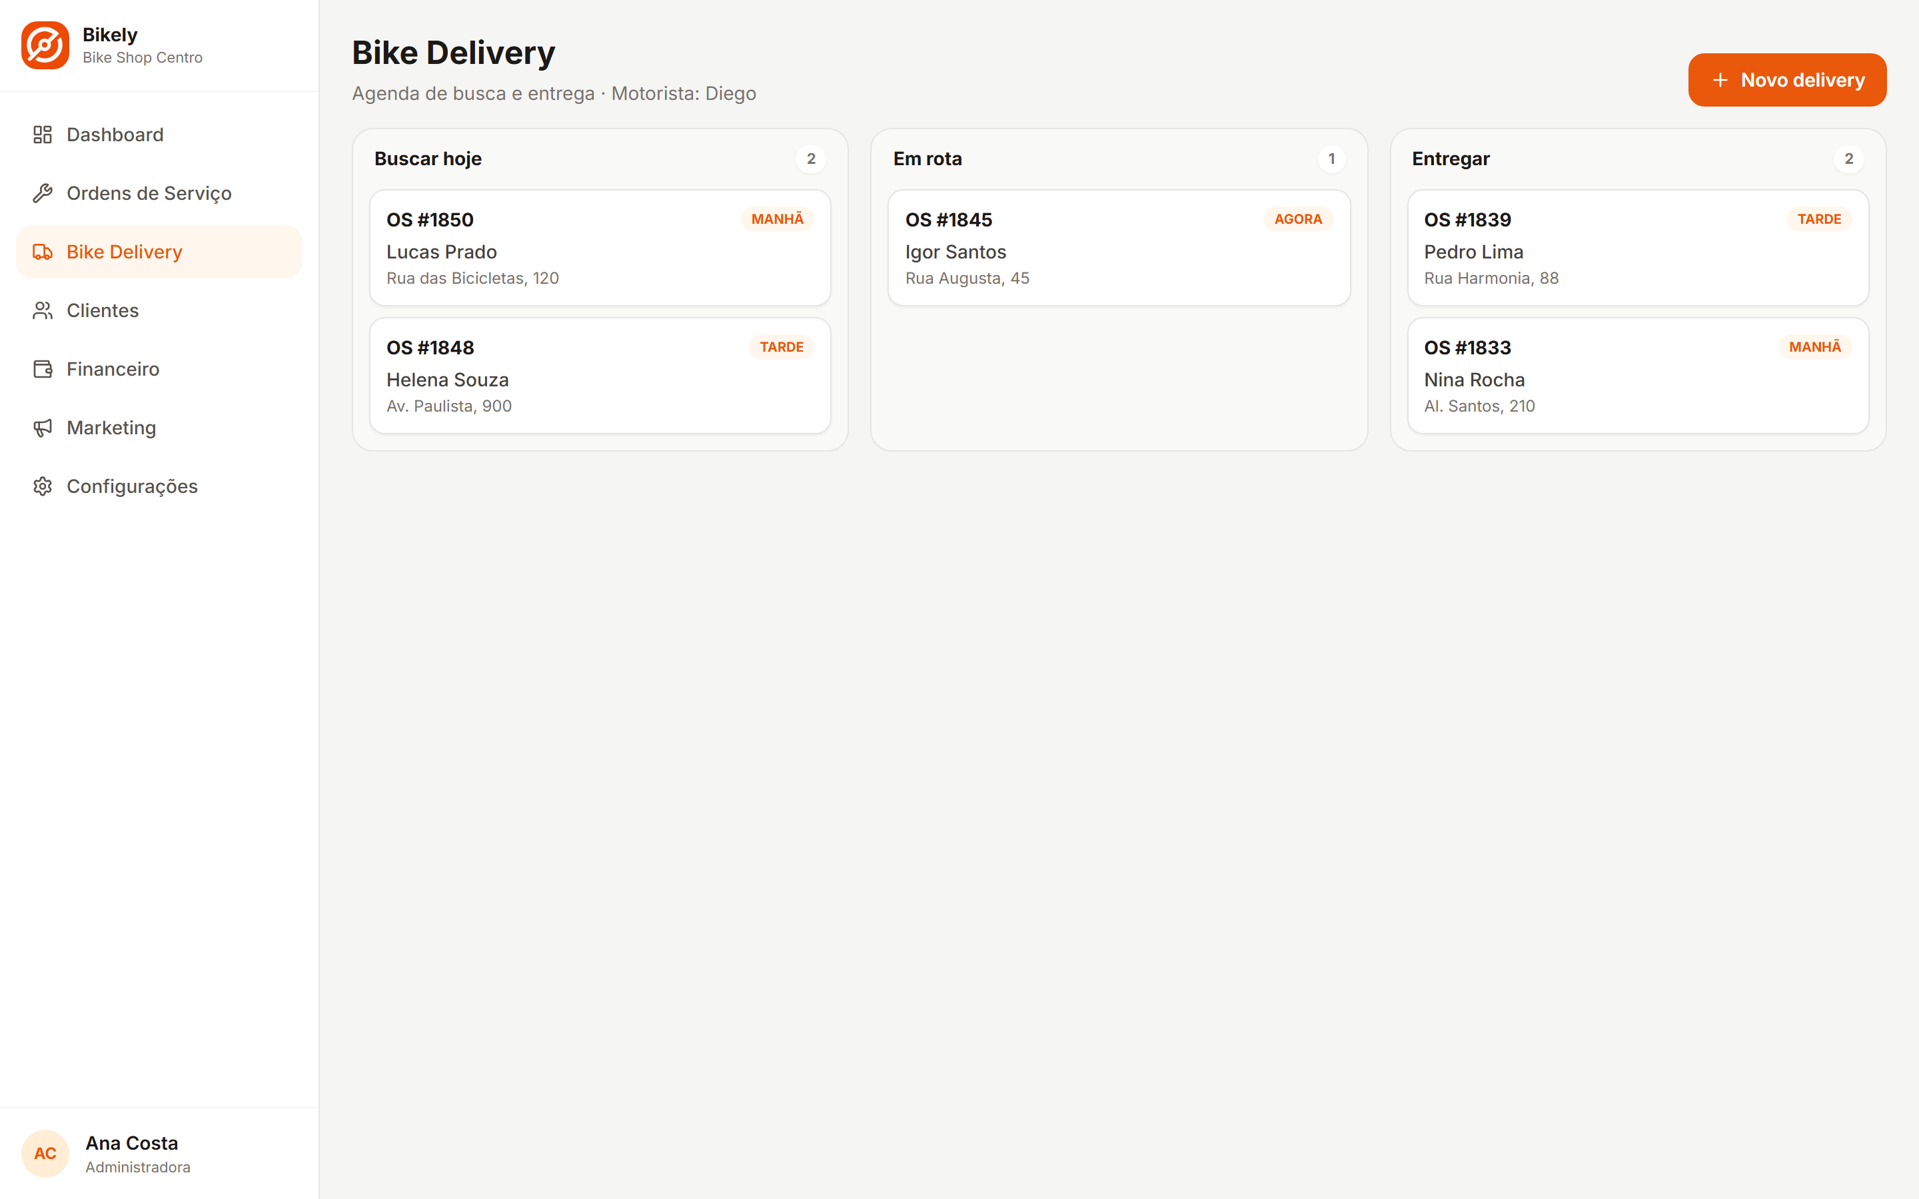Viewport: 1919px width, 1199px height.
Task: Click customer name Nina Rocha
Action: 1475,380
